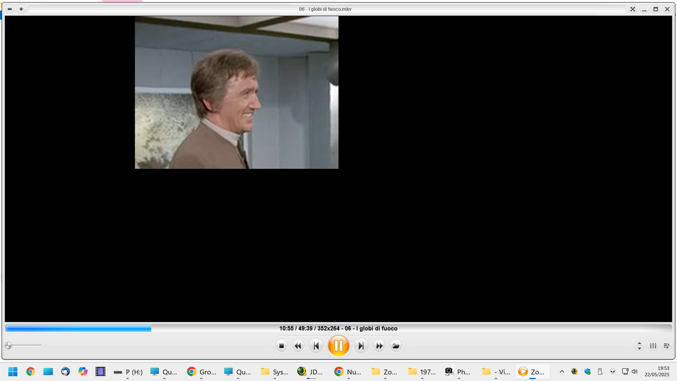Open the network display tray icon

[x=625, y=371]
